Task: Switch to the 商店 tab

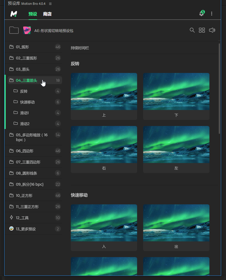Action: pyautogui.click(x=47, y=14)
